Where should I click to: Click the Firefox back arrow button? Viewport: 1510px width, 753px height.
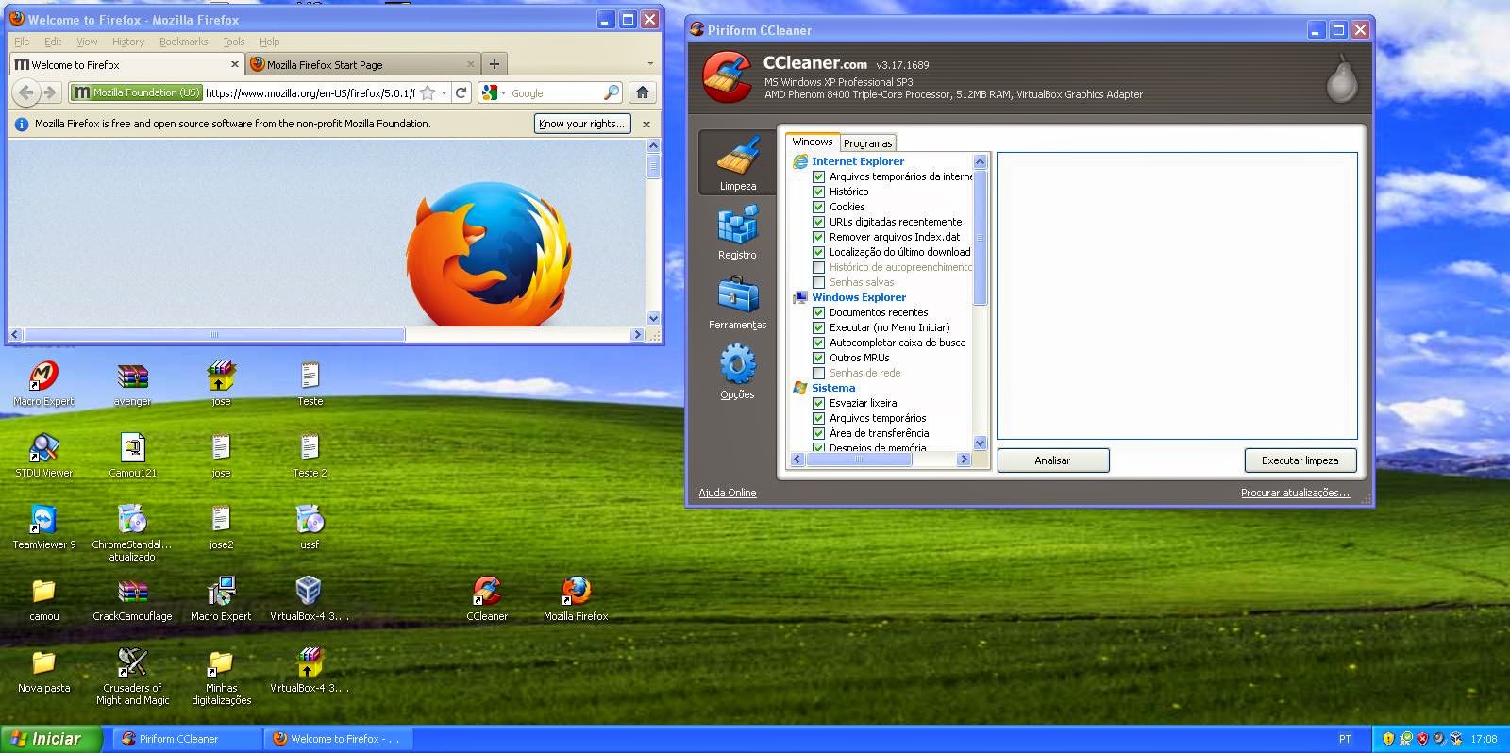point(26,92)
